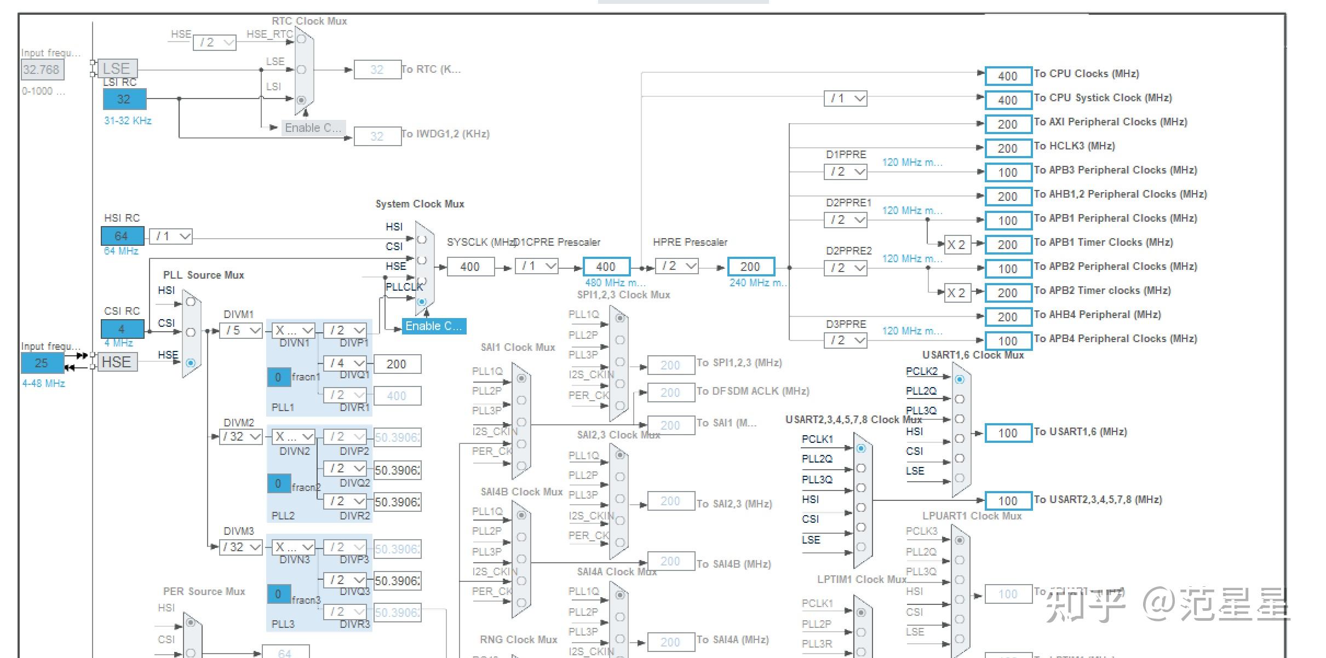Open the HPRE Prescaler dropdown
This screenshot has width=1326, height=658.
(x=677, y=266)
